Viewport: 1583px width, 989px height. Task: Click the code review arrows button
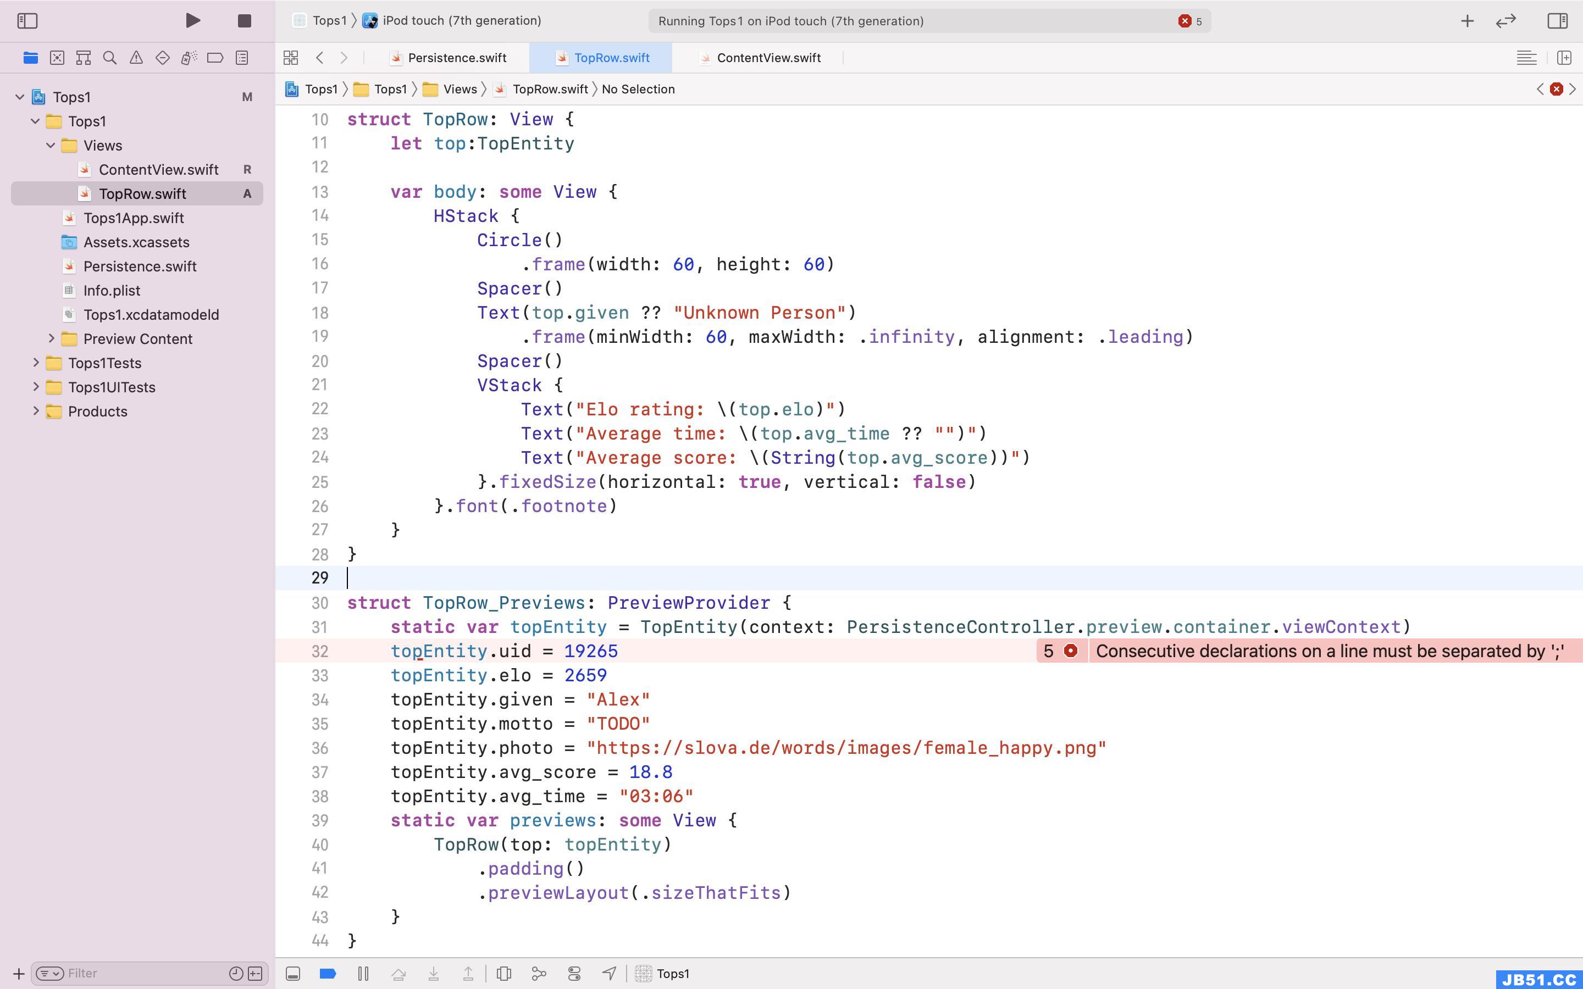[x=1506, y=21]
